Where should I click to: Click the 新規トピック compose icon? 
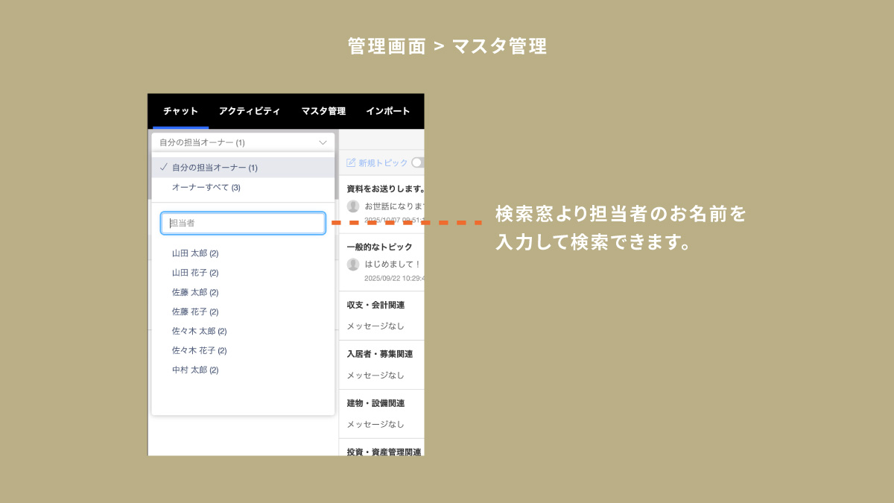pyautogui.click(x=351, y=162)
